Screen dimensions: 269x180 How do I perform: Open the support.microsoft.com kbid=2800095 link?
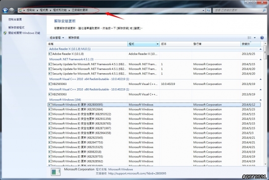[x=137, y=173]
